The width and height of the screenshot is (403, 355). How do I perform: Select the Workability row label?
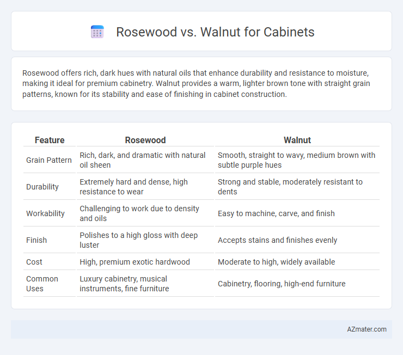45,213
